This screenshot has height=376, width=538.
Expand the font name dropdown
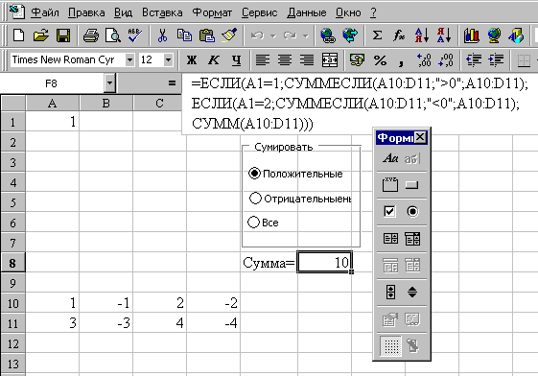(129, 60)
